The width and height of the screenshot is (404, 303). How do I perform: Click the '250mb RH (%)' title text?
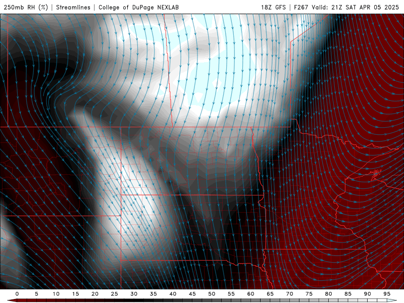coord(26,7)
